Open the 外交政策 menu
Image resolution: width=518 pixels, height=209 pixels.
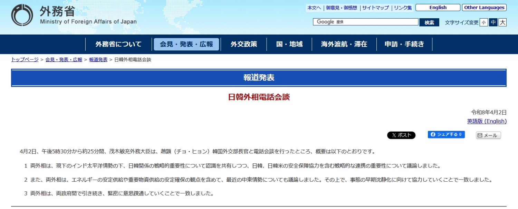[x=244, y=44]
